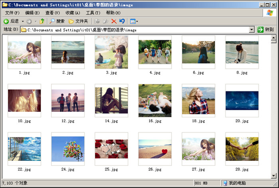Viewport: 279px width, 188px height.
Task: Click folder icon in address bar
Action: (24, 30)
